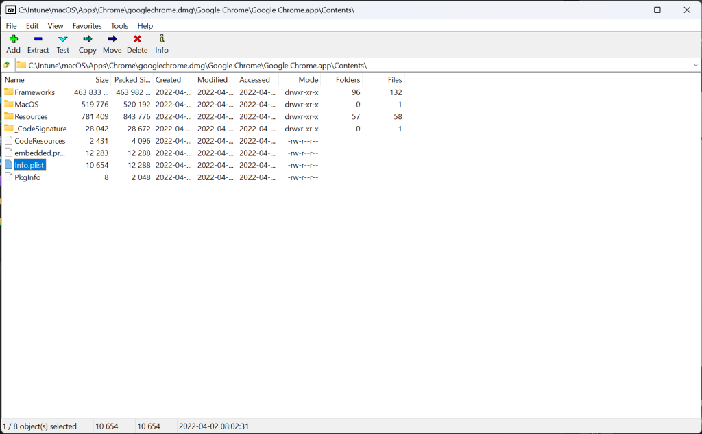Click the folder icon in address bar
This screenshot has width=702, height=434.
tap(21, 65)
